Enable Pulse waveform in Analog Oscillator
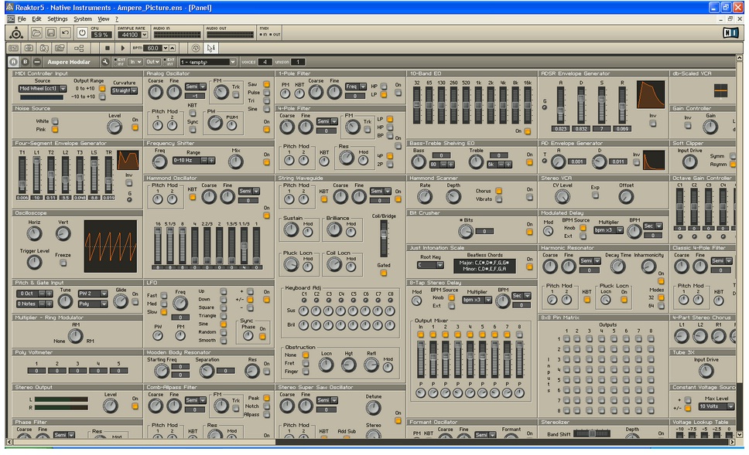Image resolution: width=749 pixels, height=455 pixels. [x=266, y=93]
